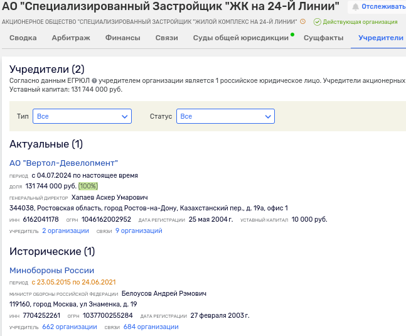Click the company title heading
Screen dimensions: 406x336
tap(171, 6)
